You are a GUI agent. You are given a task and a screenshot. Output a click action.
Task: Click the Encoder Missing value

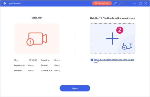click(x=30, y=70)
